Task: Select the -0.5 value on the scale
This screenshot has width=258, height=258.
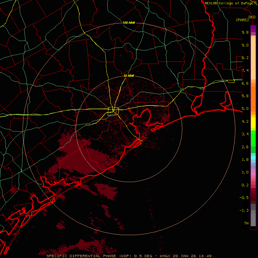Action: (x=244, y=198)
